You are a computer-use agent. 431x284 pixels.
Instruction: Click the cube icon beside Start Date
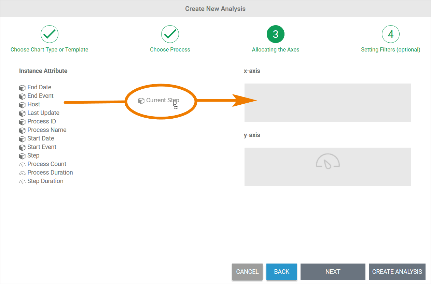point(23,139)
